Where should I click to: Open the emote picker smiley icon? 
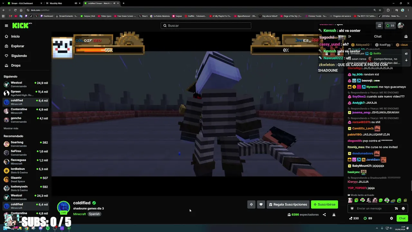pos(403,208)
